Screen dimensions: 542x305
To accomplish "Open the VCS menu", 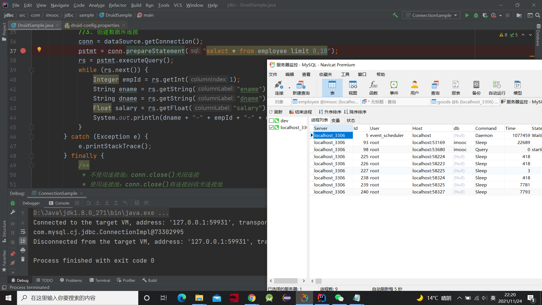I will pyautogui.click(x=178, y=5).
